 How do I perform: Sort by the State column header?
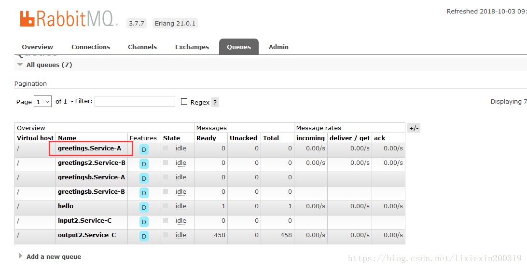[x=171, y=138]
